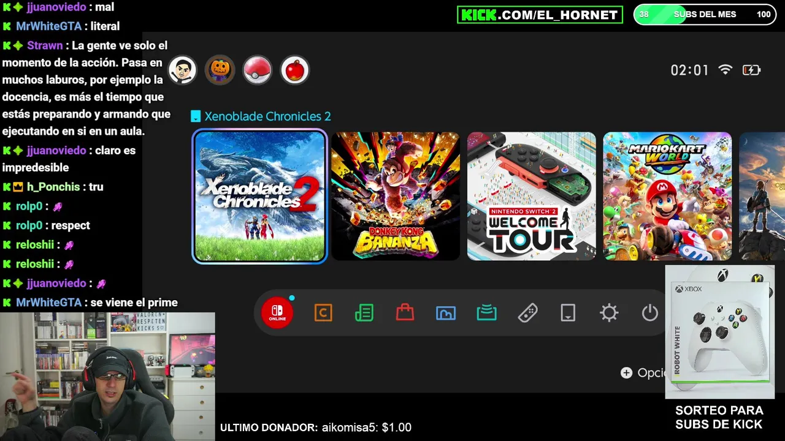Open Virtual Game Cards icon
This screenshot has width=785, height=441.
[568, 313]
